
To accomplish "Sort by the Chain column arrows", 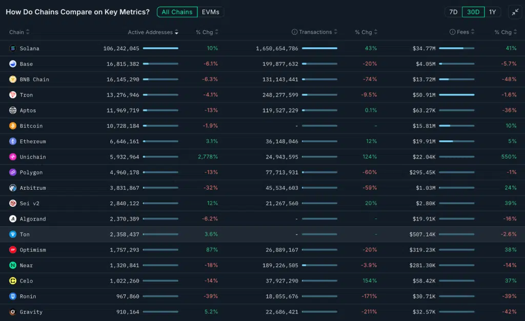I will coord(28,32).
